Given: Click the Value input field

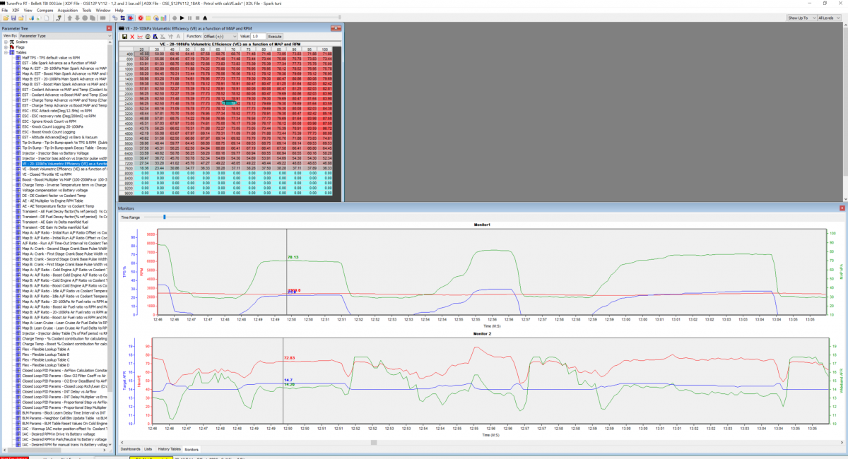Looking at the screenshot, I should tap(258, 36).
